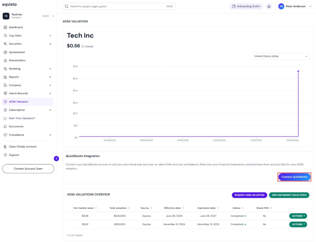The height and width of the screenshot is (242, 316).
Task: Expand the Cap Table menu chevron
Action: [50, 36]
